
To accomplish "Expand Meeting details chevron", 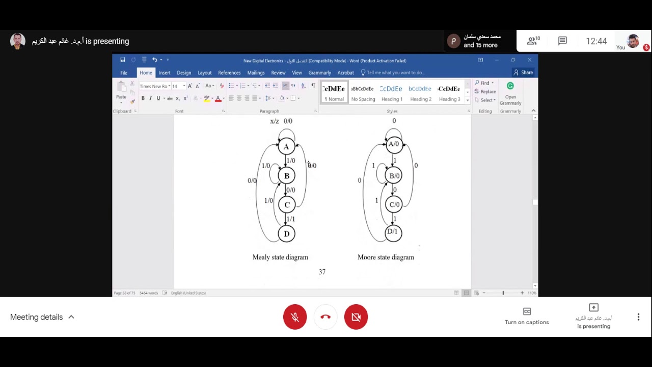I will (x=71, y=317).
